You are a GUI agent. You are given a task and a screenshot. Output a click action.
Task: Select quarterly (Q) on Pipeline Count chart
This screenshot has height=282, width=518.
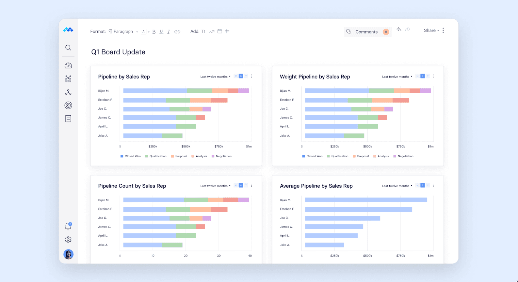241,185
